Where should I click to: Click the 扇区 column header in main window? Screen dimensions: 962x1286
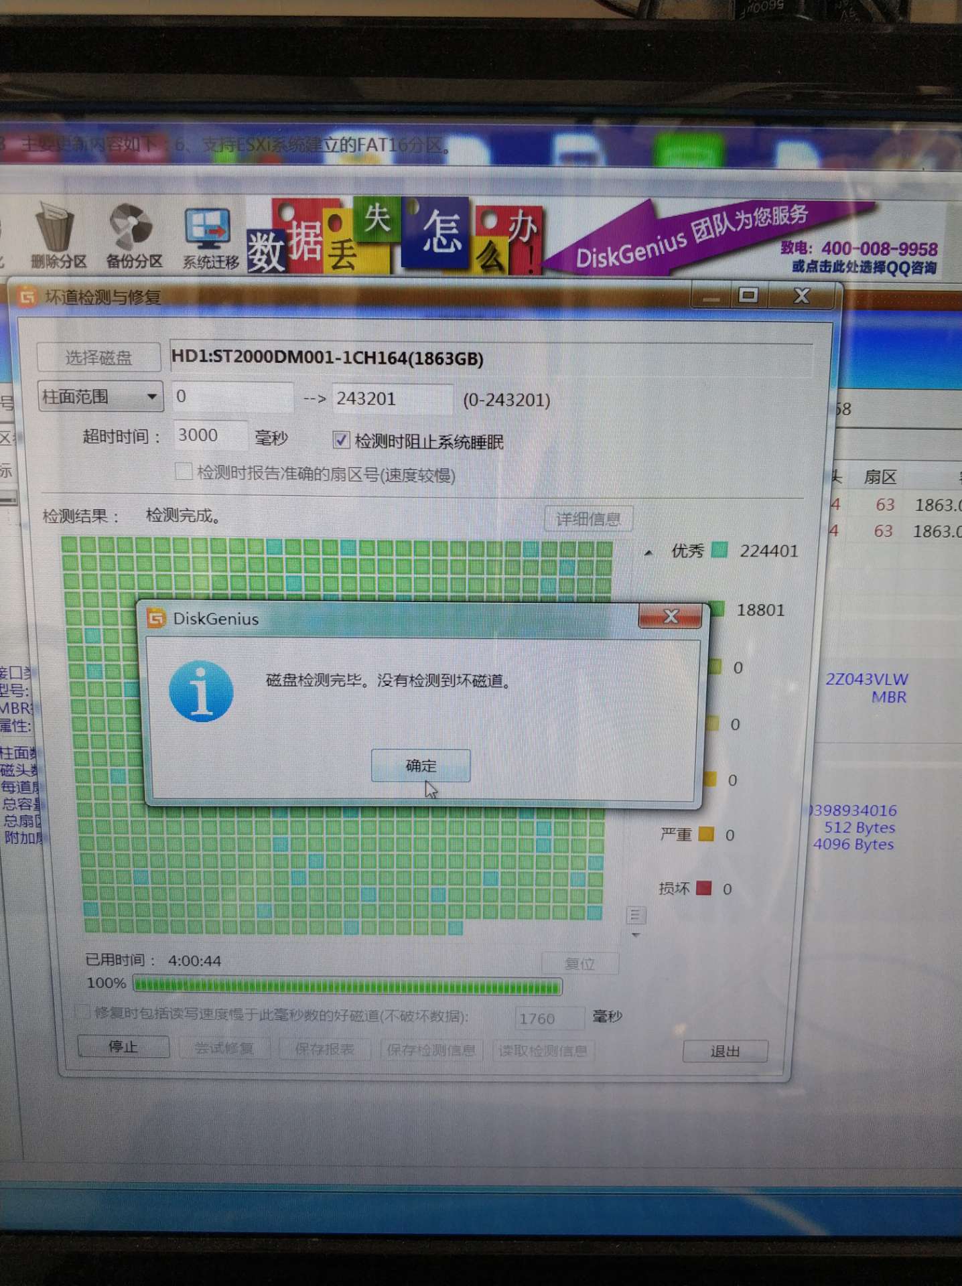(x=880, y=477)
